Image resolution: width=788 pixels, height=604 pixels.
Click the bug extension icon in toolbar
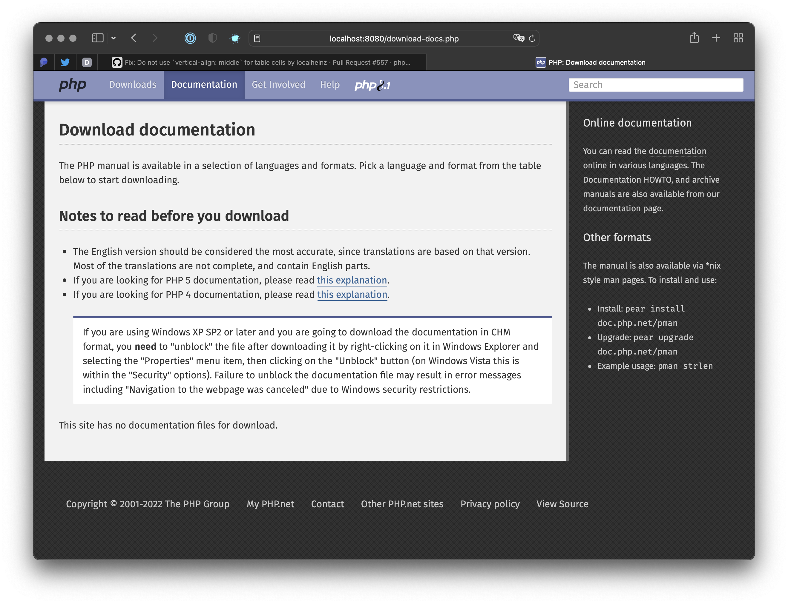click(x=235, y=38)
